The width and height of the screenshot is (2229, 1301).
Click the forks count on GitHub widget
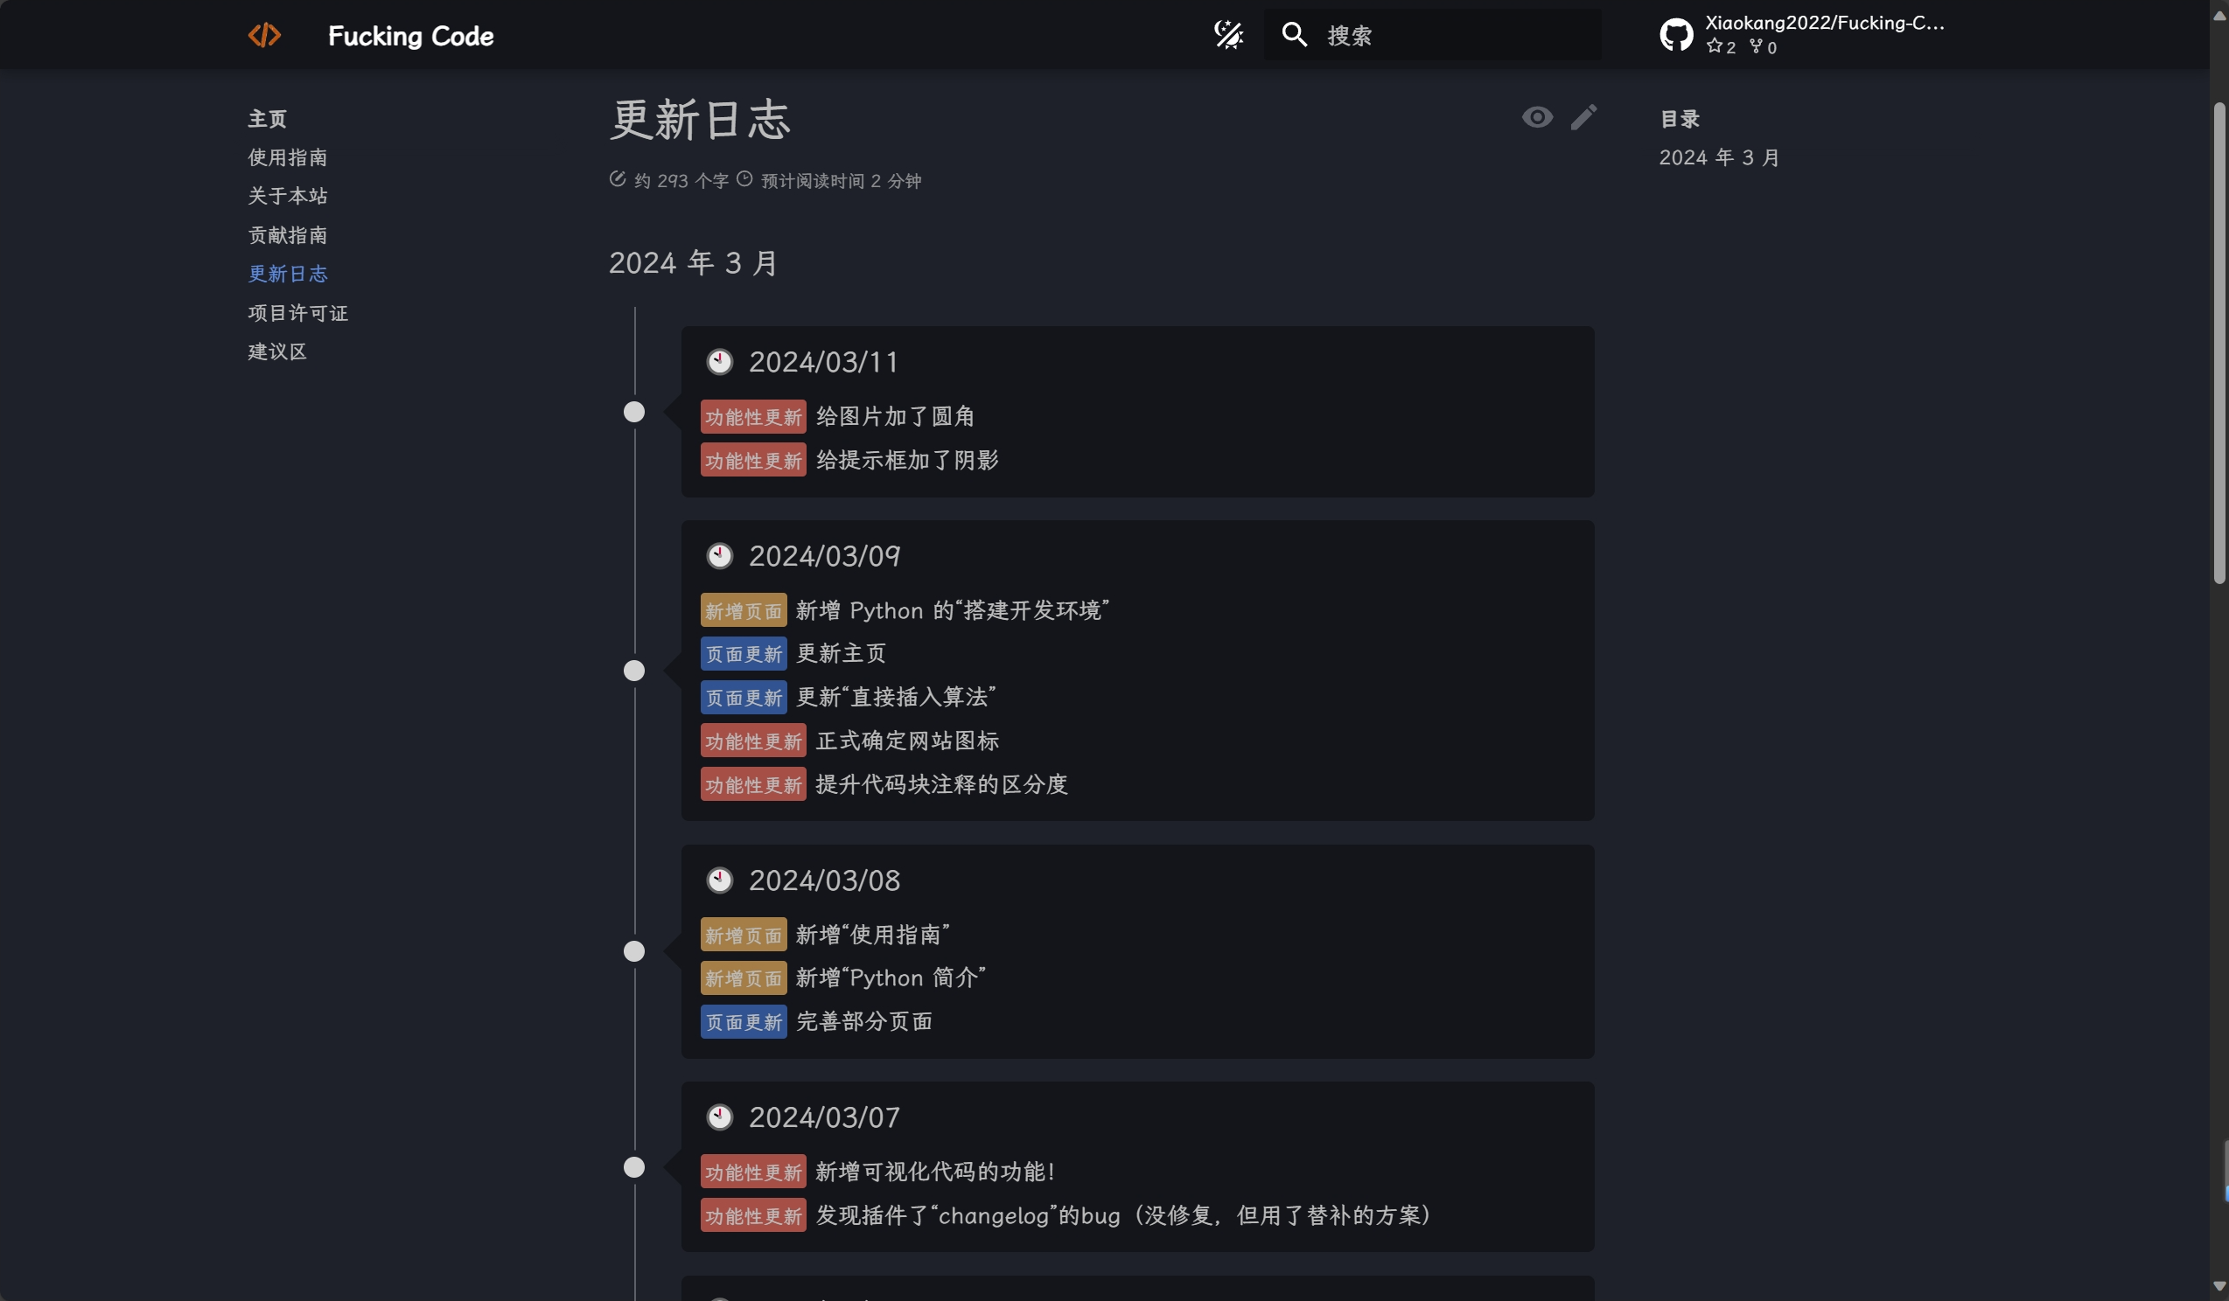[1764, 47]
